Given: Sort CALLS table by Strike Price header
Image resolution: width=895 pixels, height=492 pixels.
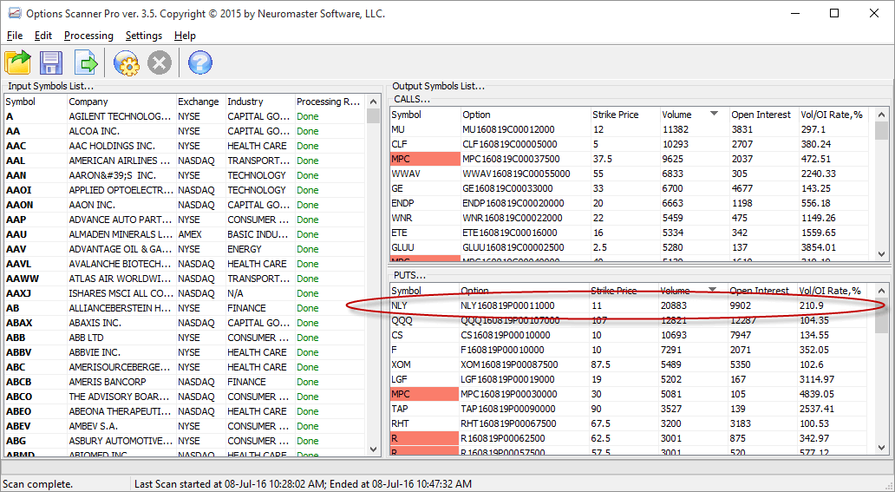Looking at the screenshot, I should (x=625, y=115).
